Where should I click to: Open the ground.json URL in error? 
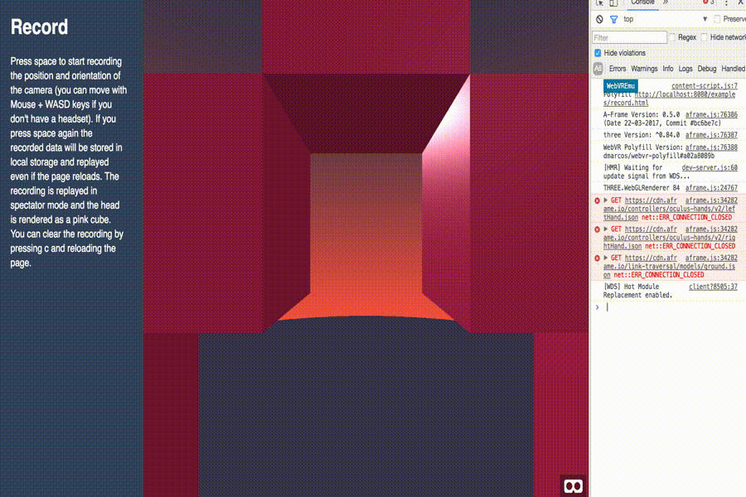point(669,267)
